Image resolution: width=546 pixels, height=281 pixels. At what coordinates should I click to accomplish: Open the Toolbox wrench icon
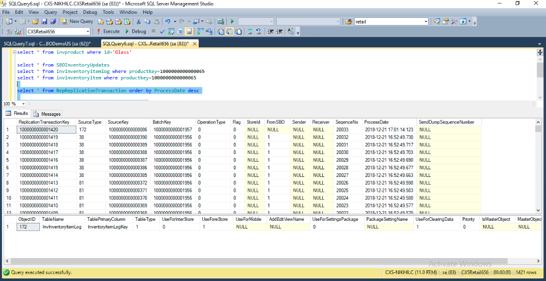pos(454,21)
